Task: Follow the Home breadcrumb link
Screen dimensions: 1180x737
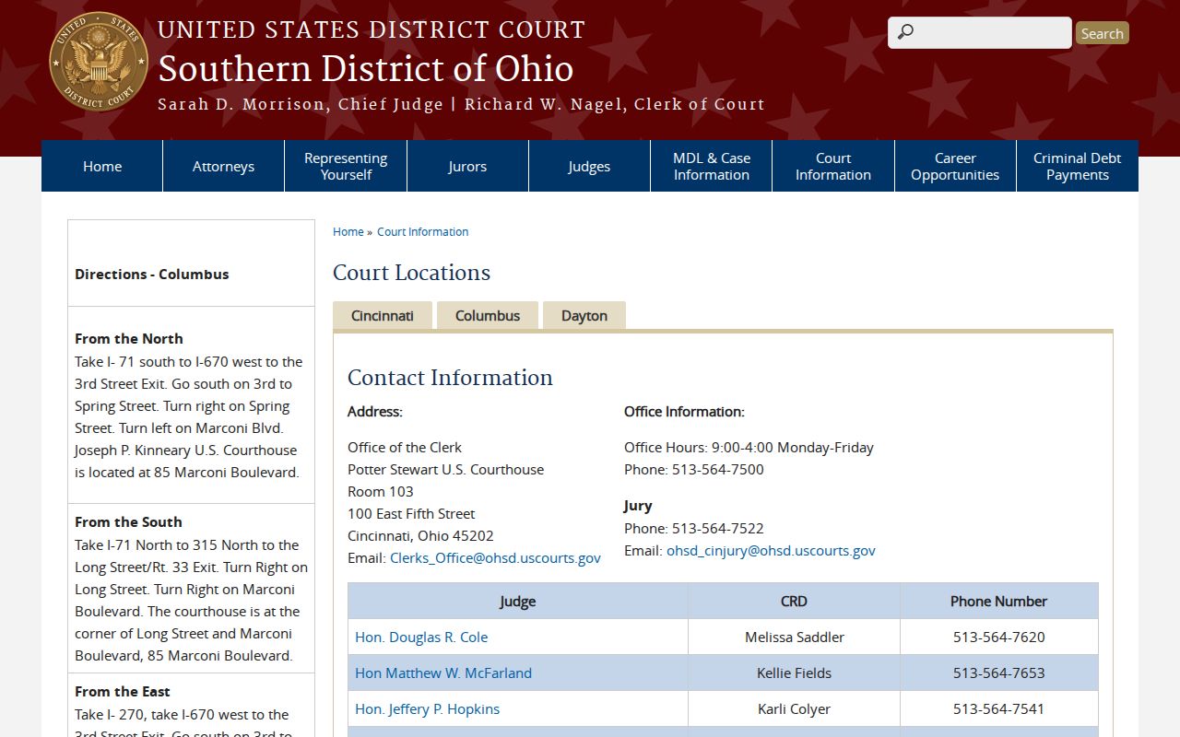Action: pyautogui.click(x=348, y=232)
